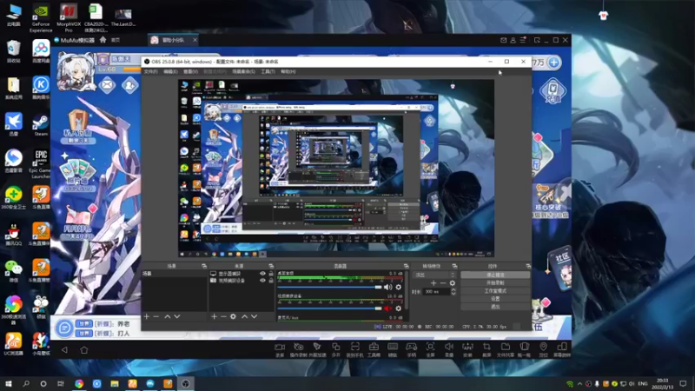Toggle lock on 显示器捕获 source
Image resolution: width=695 pixels, height=391 pixels.
[271, 274]
